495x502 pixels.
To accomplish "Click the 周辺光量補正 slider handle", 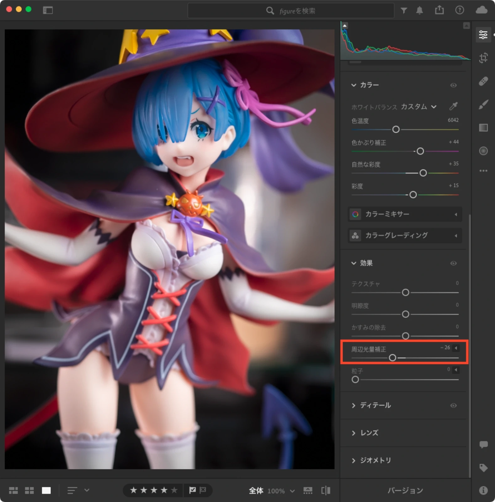I will pos(392,358).
